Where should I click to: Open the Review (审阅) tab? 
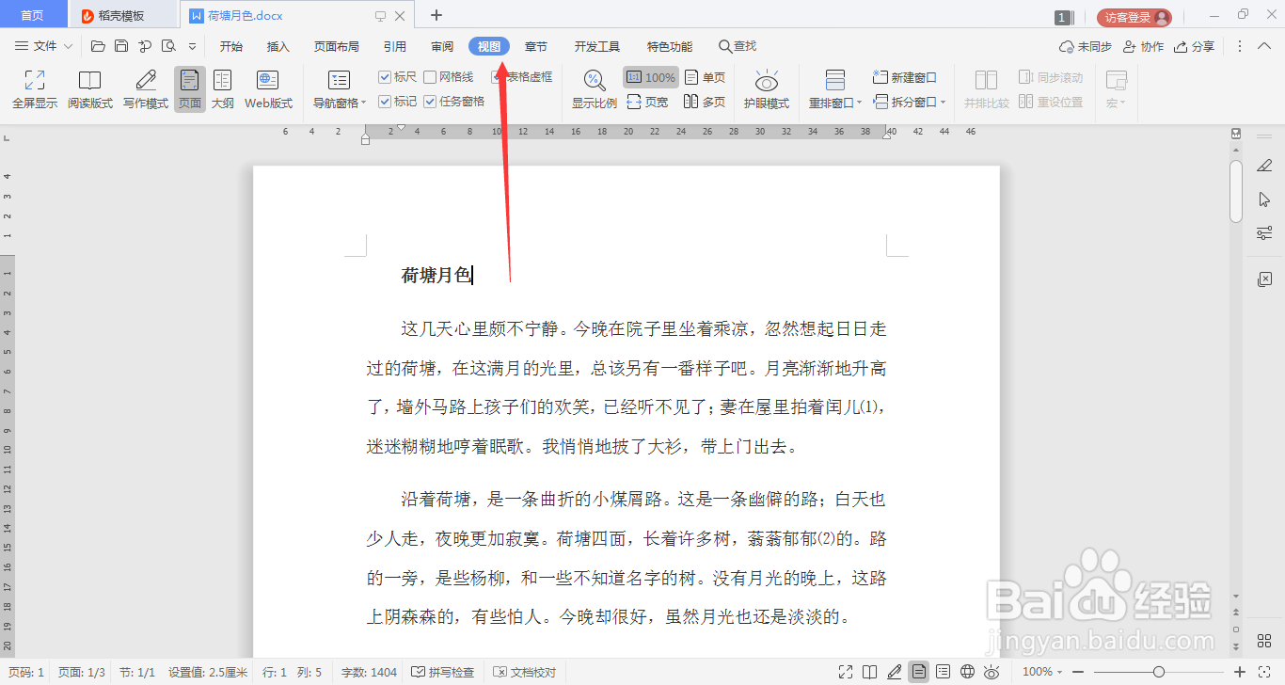[442, 46]
